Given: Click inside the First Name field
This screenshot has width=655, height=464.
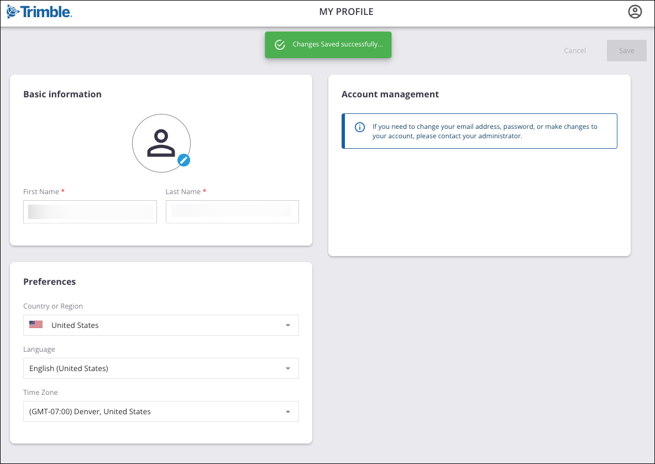Looking at the screenshot, I should click(x=90, y=212).
